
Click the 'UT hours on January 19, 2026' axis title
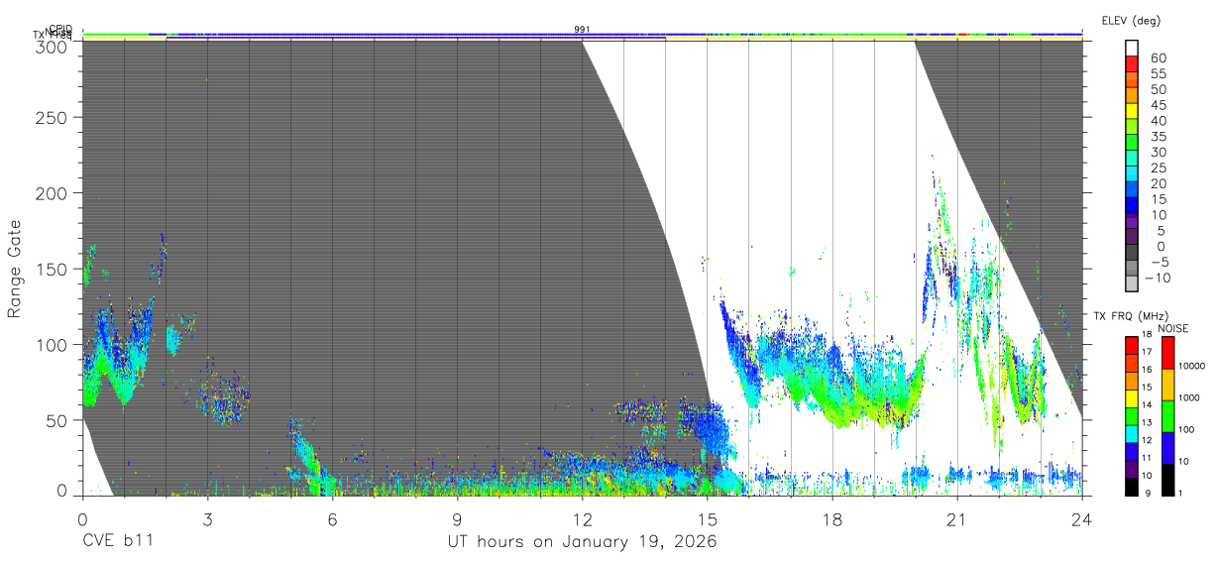coord(581,542)
